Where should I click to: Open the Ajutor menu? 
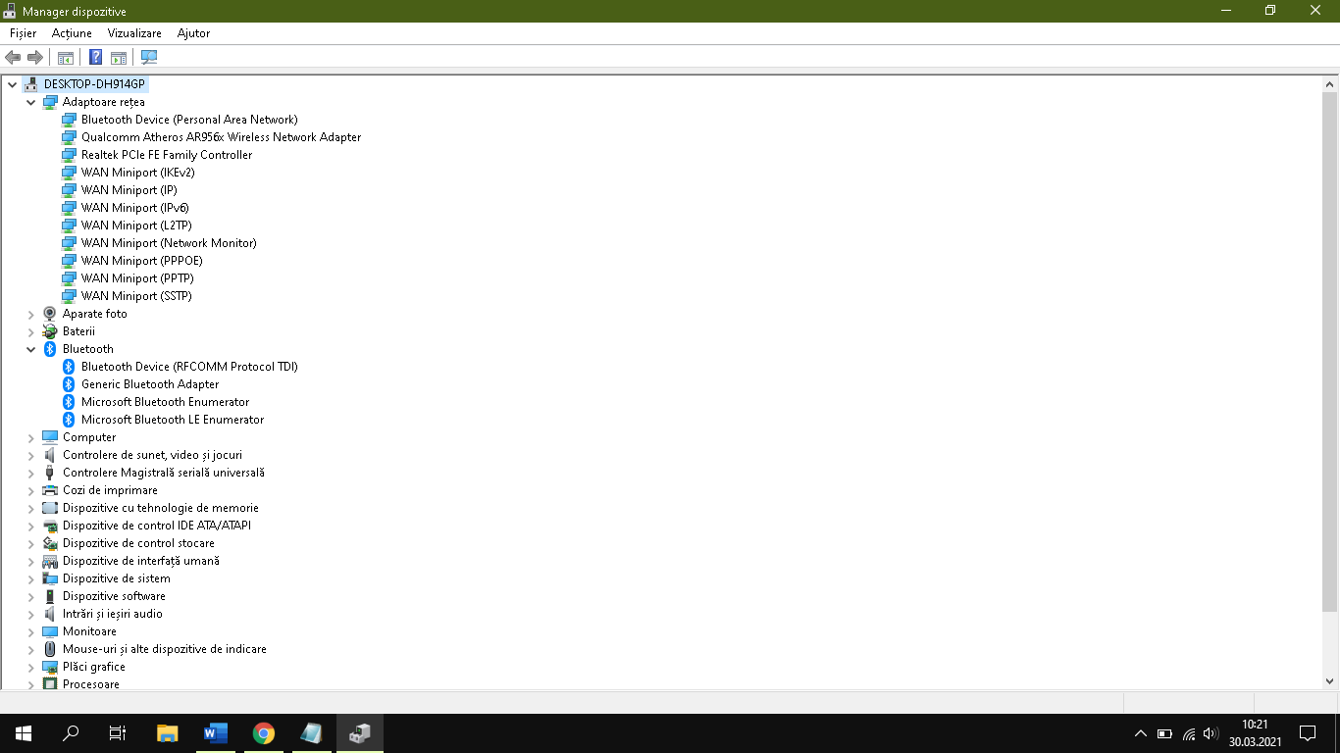193,33
